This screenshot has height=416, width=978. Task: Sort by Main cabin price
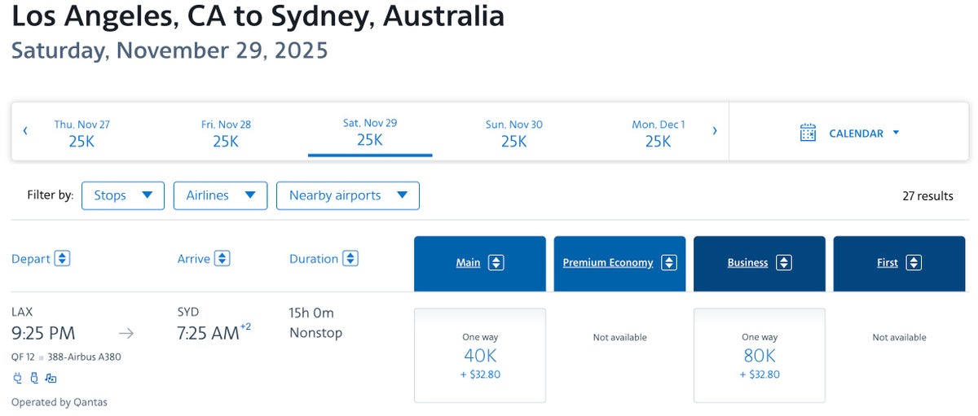pos(496,263)
